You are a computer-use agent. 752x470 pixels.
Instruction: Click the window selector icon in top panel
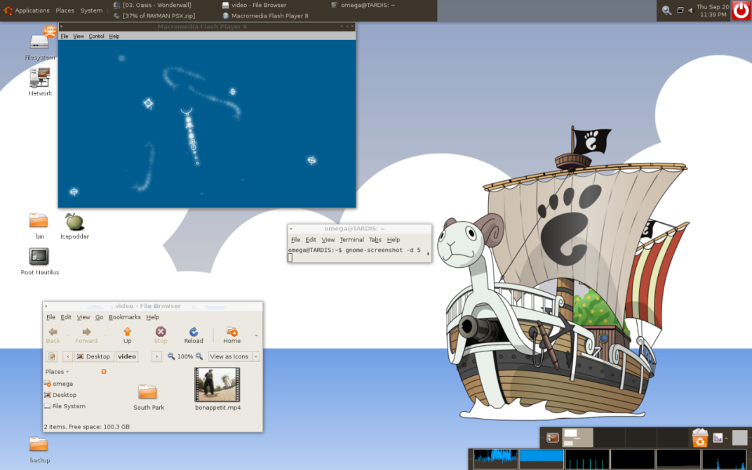680,10
